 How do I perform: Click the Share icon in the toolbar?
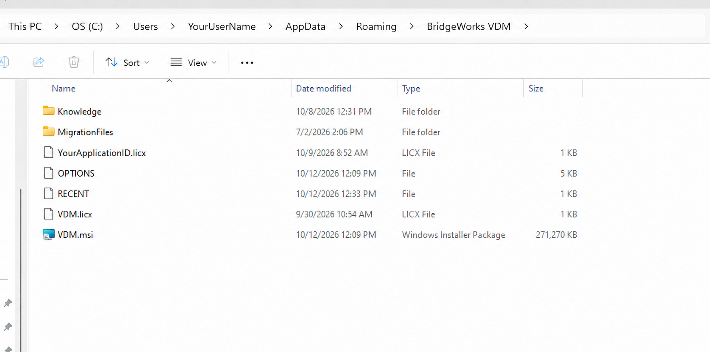39,62
